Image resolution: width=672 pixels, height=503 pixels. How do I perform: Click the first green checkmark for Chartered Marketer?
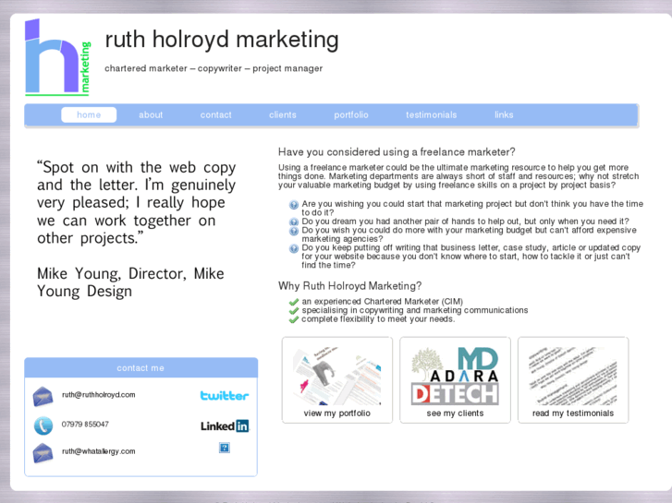tap(294, 302)
